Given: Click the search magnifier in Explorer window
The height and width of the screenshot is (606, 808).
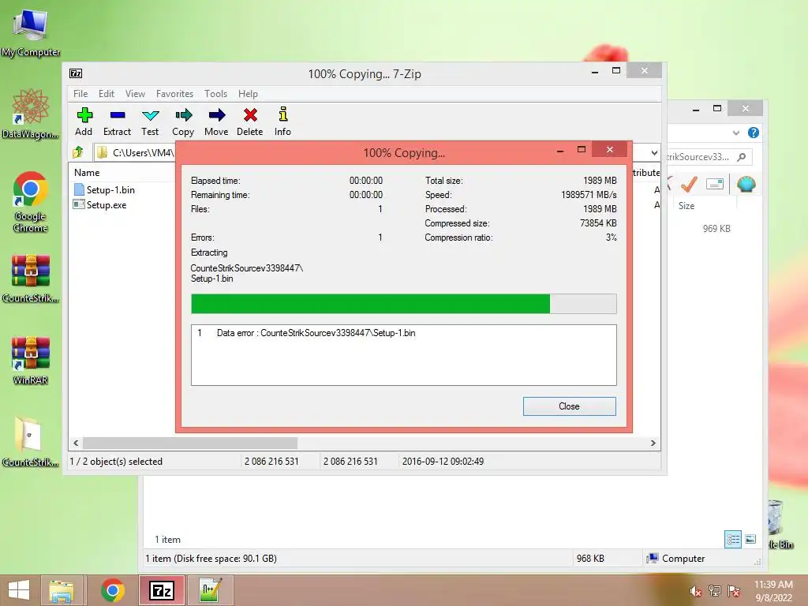Looking at the screenshot, I should 742,157.
